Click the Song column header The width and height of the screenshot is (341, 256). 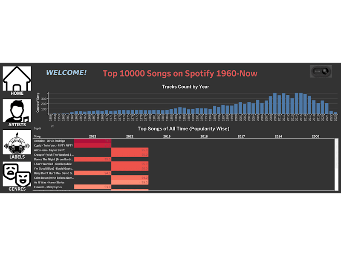coord(37,136)
